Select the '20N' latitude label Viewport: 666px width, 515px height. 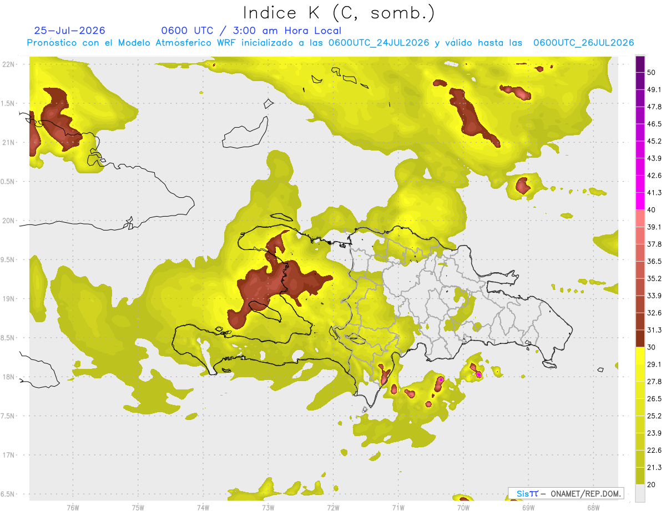[x=9, y=221]
